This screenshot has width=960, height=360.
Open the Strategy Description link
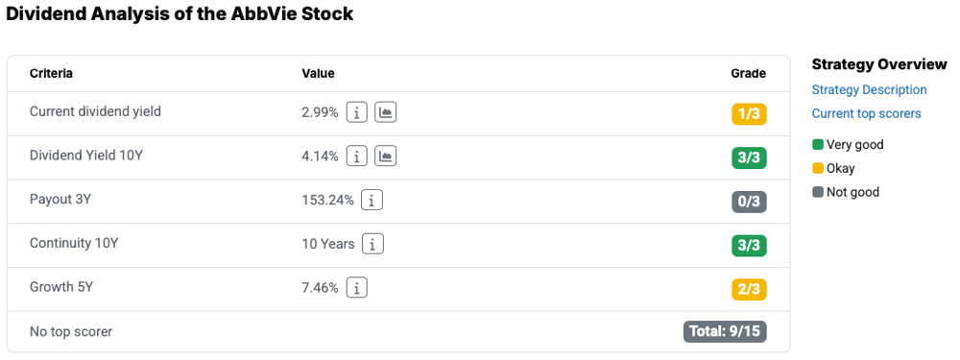(869, 90)
